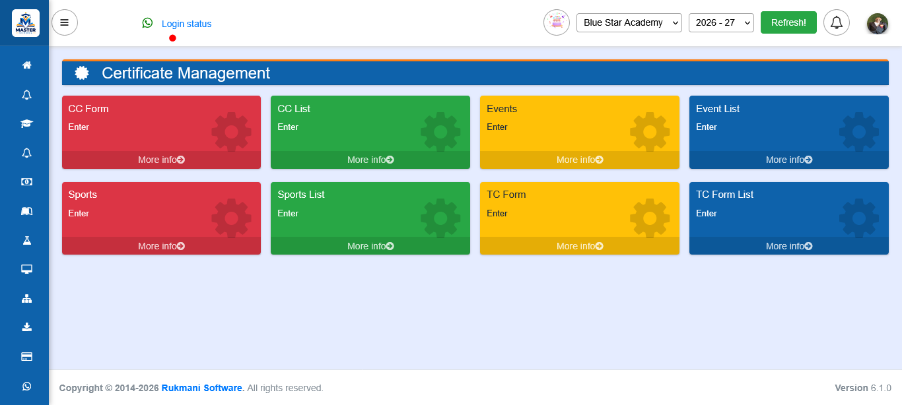Open the graduation cap sidebar icon
Screen dimensions: 902x405
click(26, 124)
